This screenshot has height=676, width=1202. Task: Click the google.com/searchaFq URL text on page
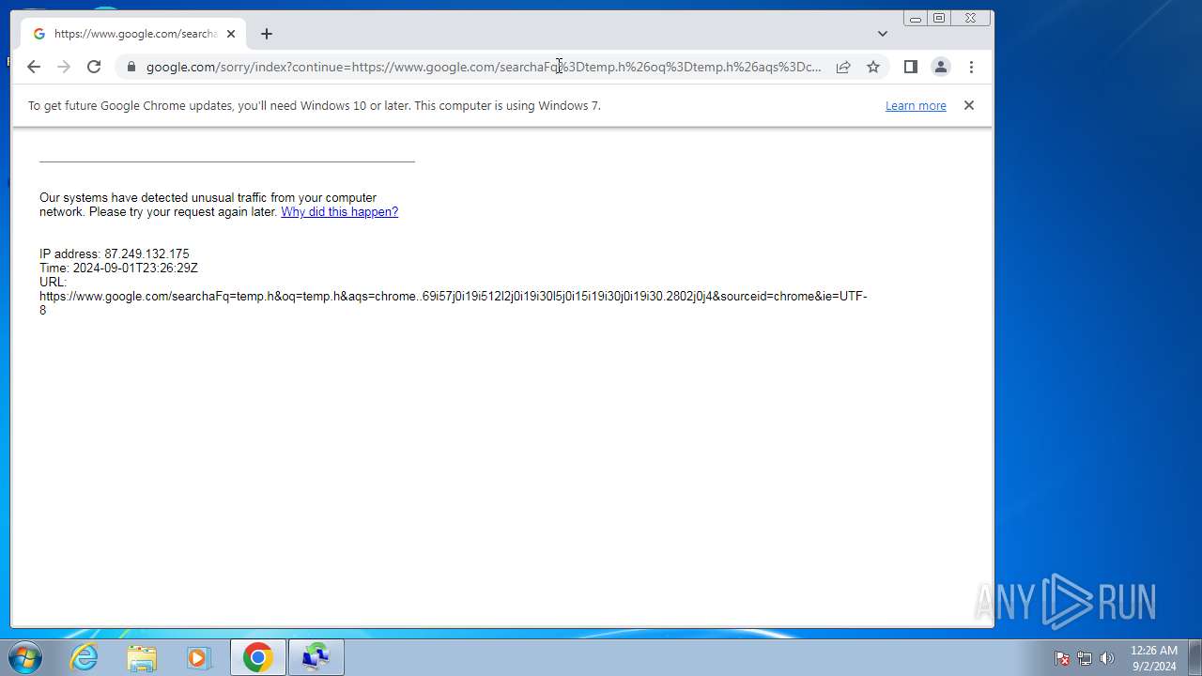point(453,303)
